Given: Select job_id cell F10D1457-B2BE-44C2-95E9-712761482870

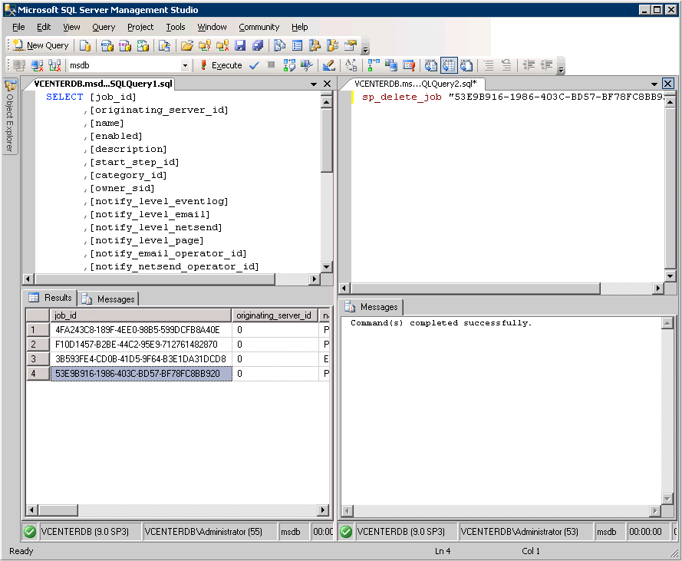Looking at the screenshot, I should point(141,345).
